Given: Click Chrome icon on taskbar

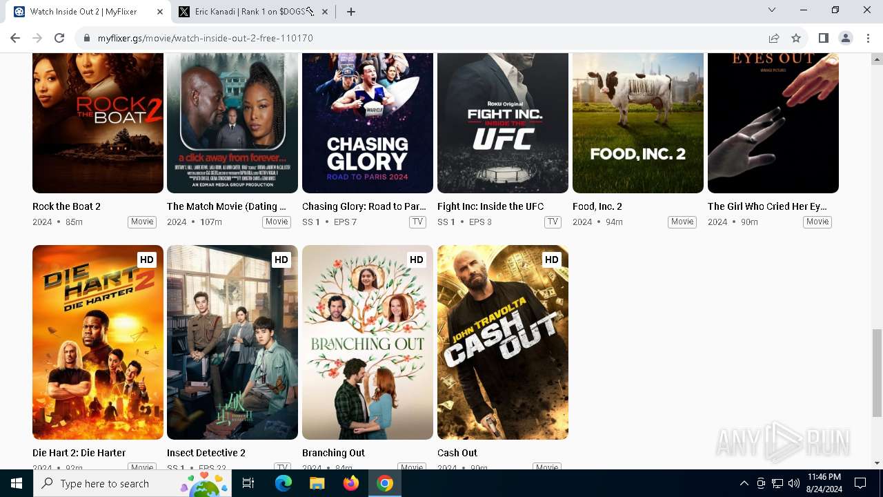Looking at the screenshot, I should tap(385, 483).
